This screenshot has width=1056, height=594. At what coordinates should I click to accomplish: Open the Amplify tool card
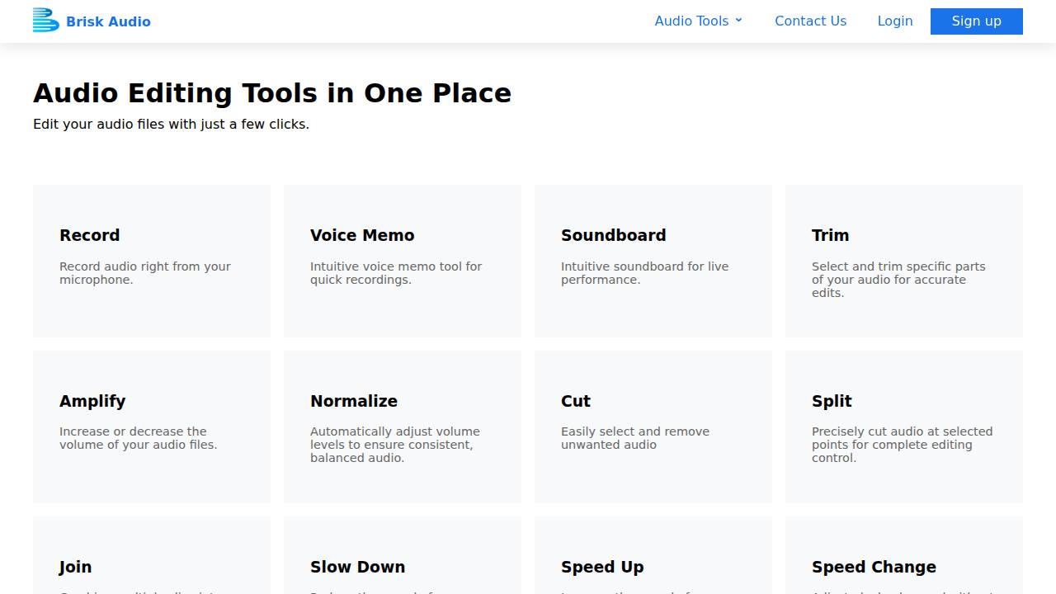[152, 427]
